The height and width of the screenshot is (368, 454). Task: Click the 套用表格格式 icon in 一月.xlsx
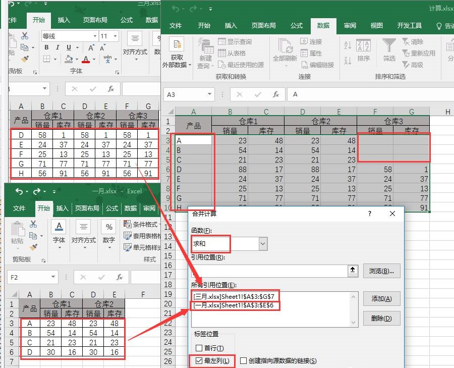click(128, 236)
